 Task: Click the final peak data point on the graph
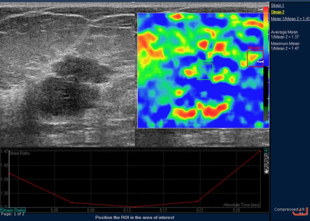click(x=260, y=151)
